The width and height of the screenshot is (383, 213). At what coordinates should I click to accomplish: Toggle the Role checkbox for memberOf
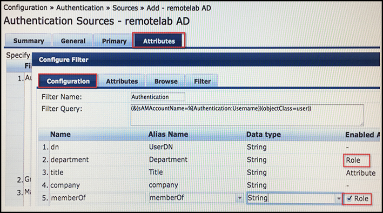click(x=350, y=198)
